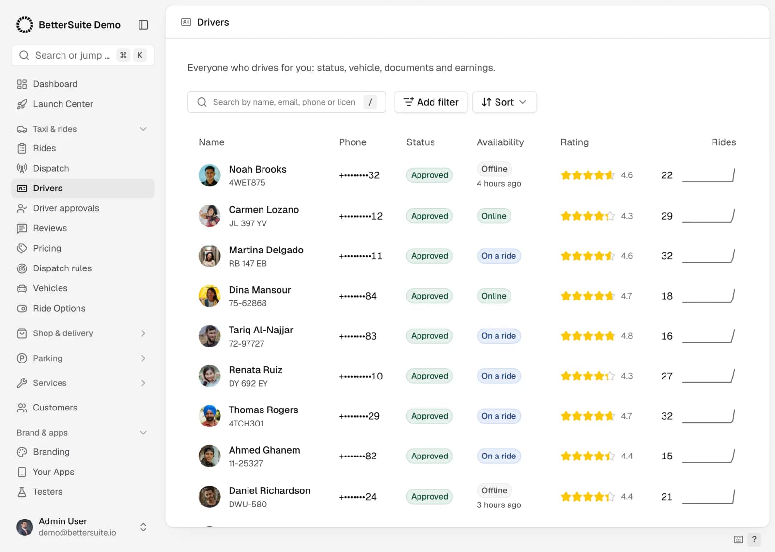Image resolution: width=775 pixels, height=552 pixels.
Task: Click the Availability column header
Action: 500,142
